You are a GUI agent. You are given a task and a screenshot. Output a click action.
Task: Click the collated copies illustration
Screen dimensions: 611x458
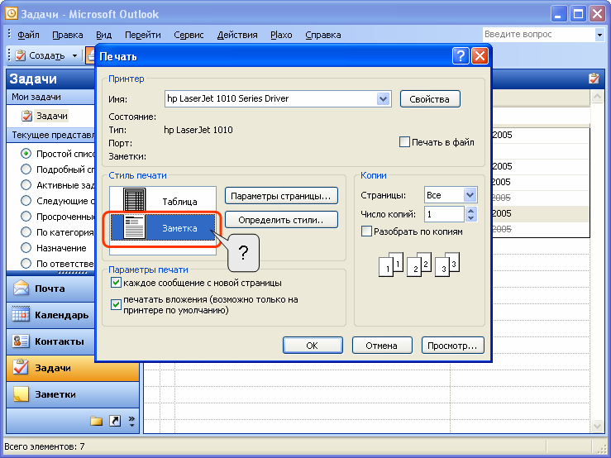click(x=419, y=265)
